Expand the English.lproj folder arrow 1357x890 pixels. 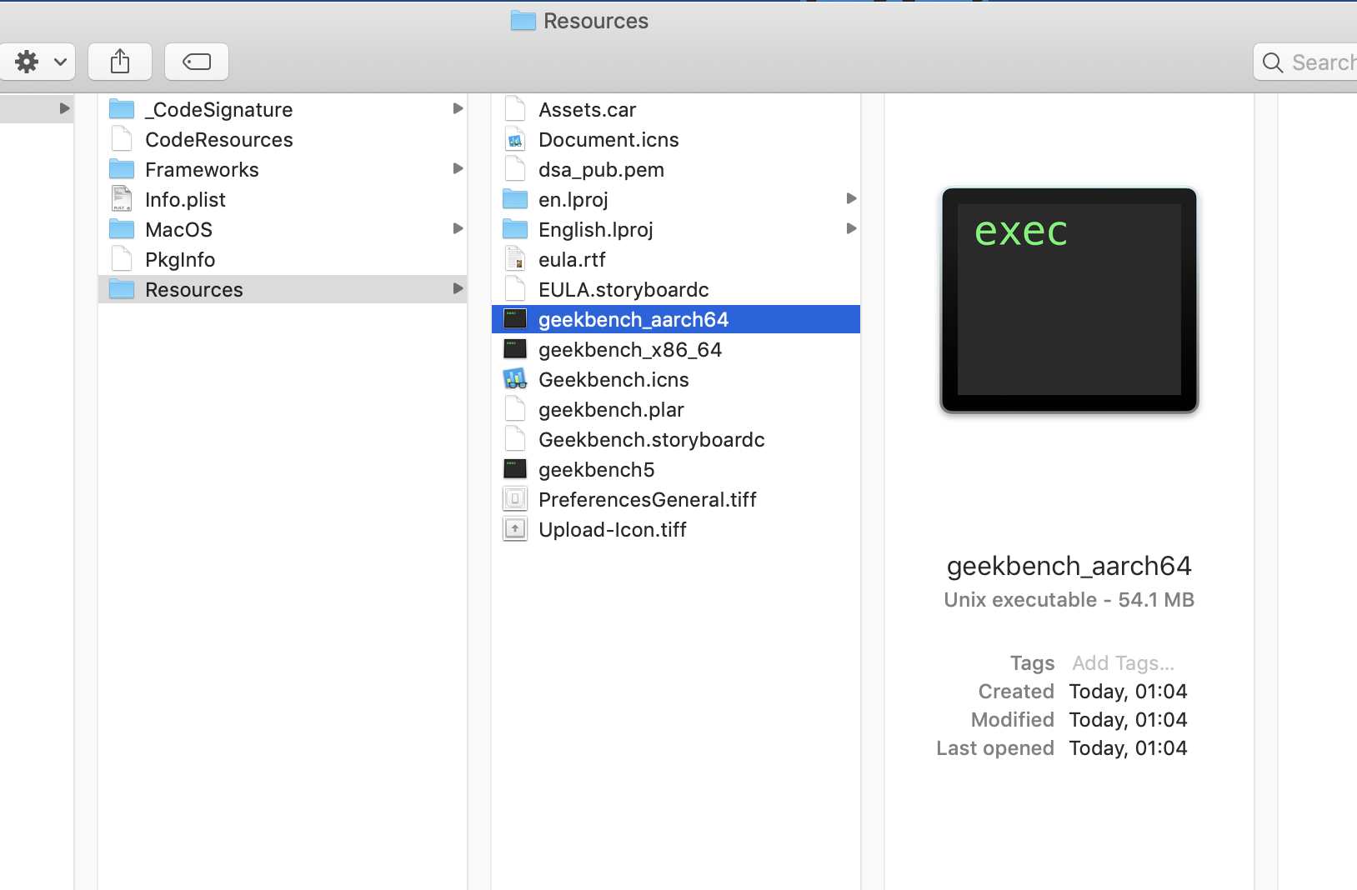coord(851,228)
